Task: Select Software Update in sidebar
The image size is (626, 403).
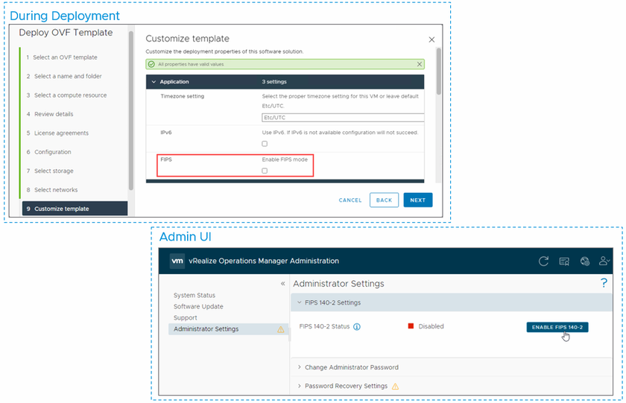Action: tap(198, 307)
